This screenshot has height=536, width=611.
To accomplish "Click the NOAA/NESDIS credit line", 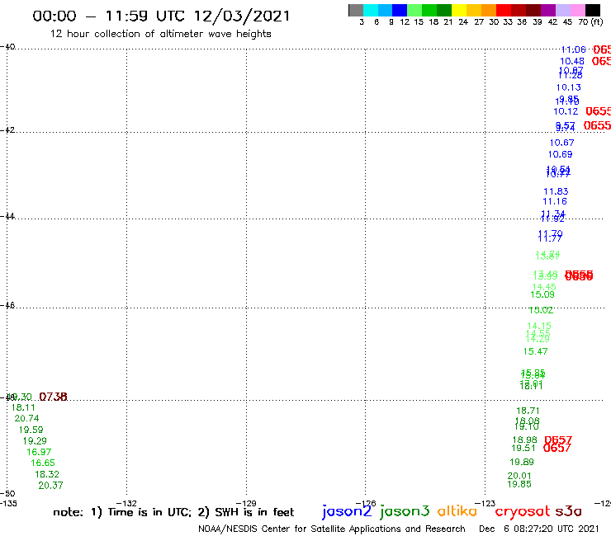I will pyautogui.click(x=332, y=529).
